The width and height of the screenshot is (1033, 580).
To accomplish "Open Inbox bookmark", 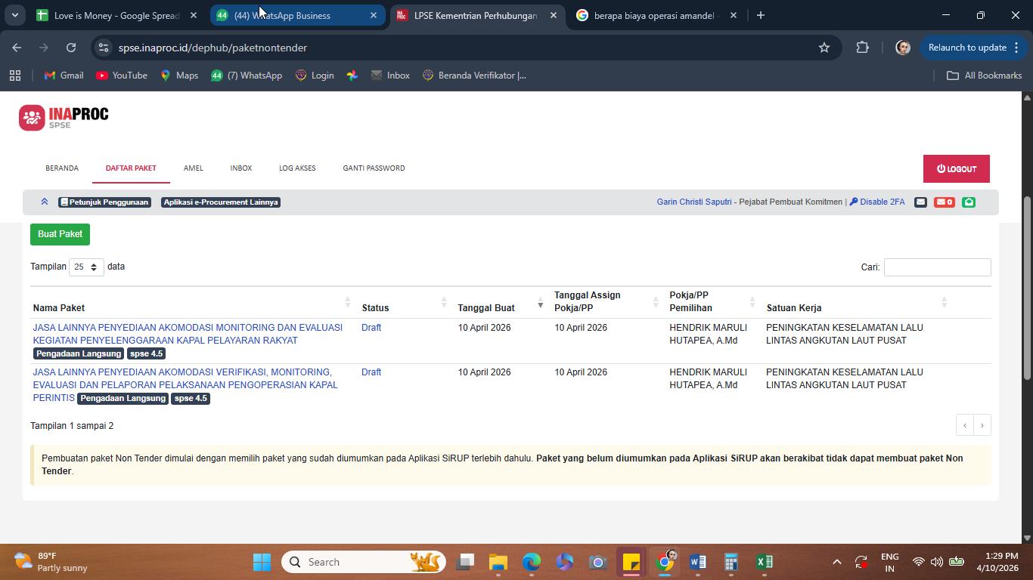I will 390,76.
